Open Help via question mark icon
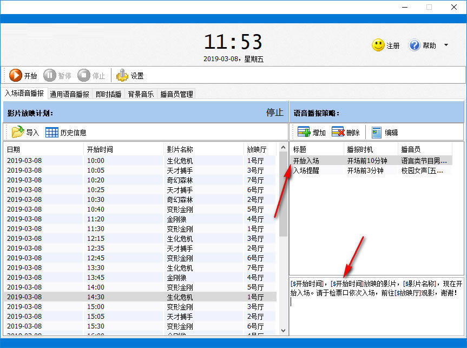Screen dimensions: 467x348 [x=415, y=45]
